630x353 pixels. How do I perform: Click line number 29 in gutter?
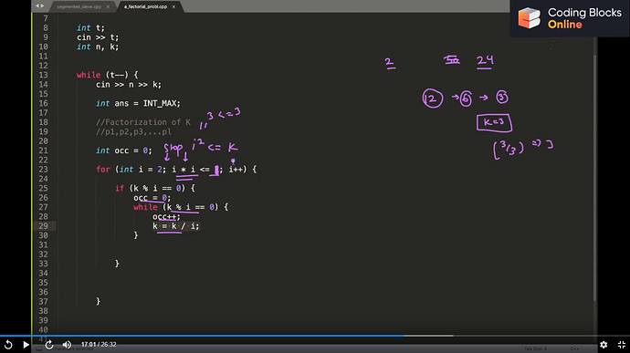pos(44,226)
